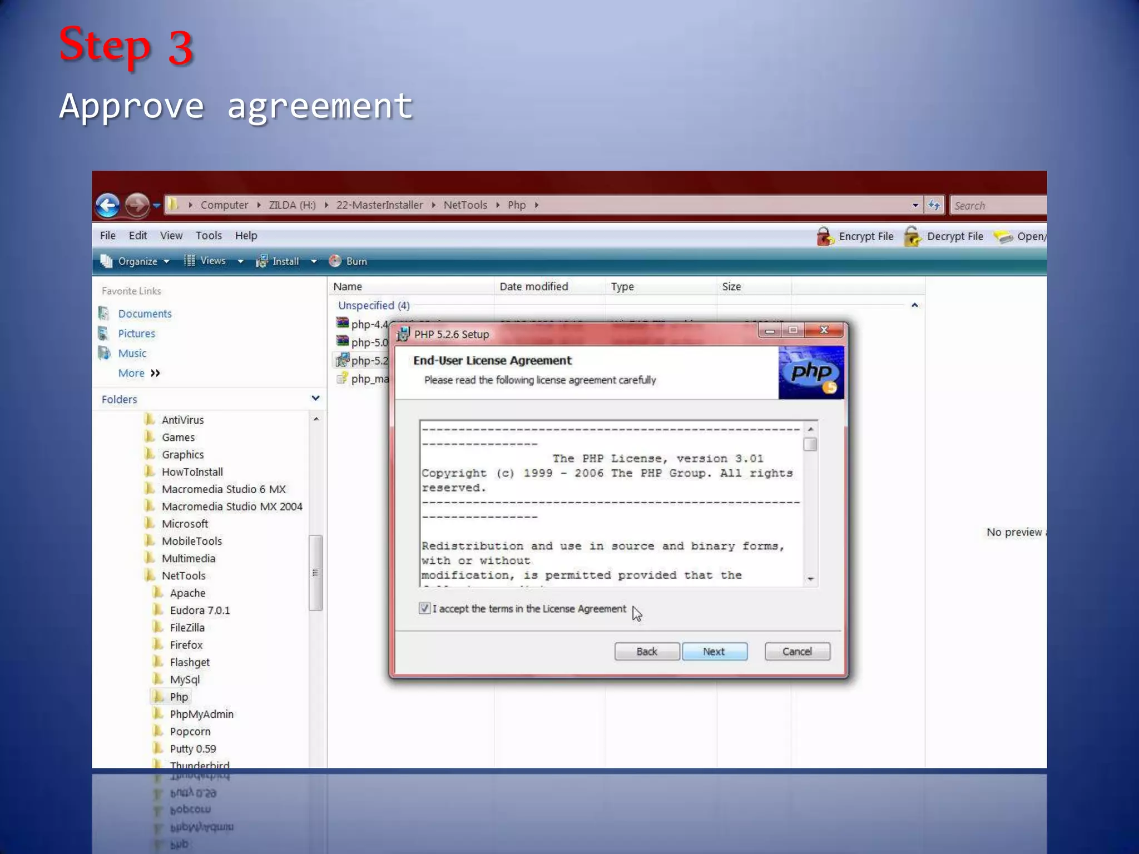Click the Organize toolbar icon
The height and width of the screenshot is (854, 1139).
point(106,261)
